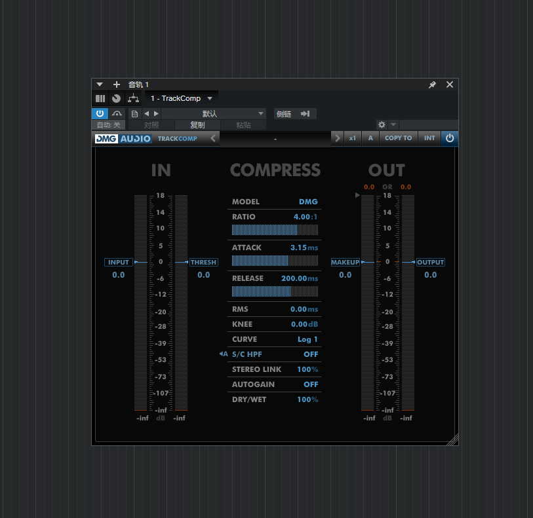This screenshot has height=518, width=533.
Task: Click the RATIO slider bar
Action: 275,230
